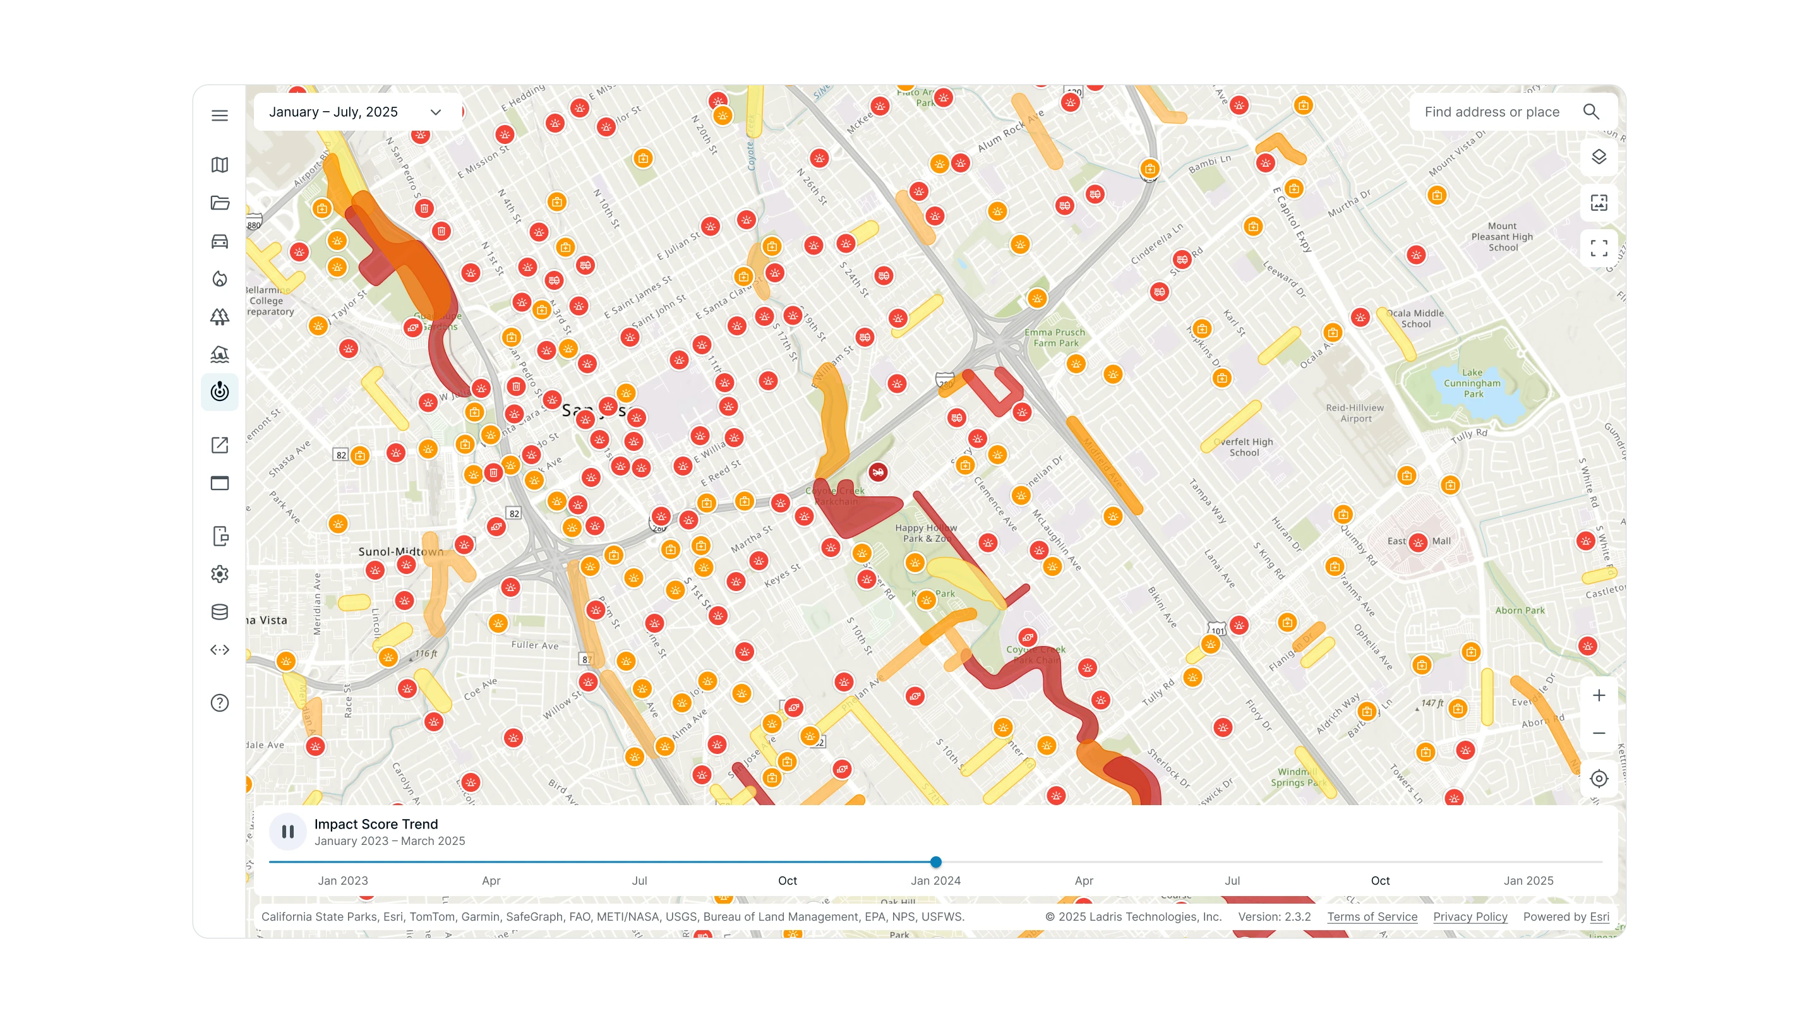Open the basemap gallery icon
This screenshot has width=1819, height=1023.
(x=1599, y=203)
